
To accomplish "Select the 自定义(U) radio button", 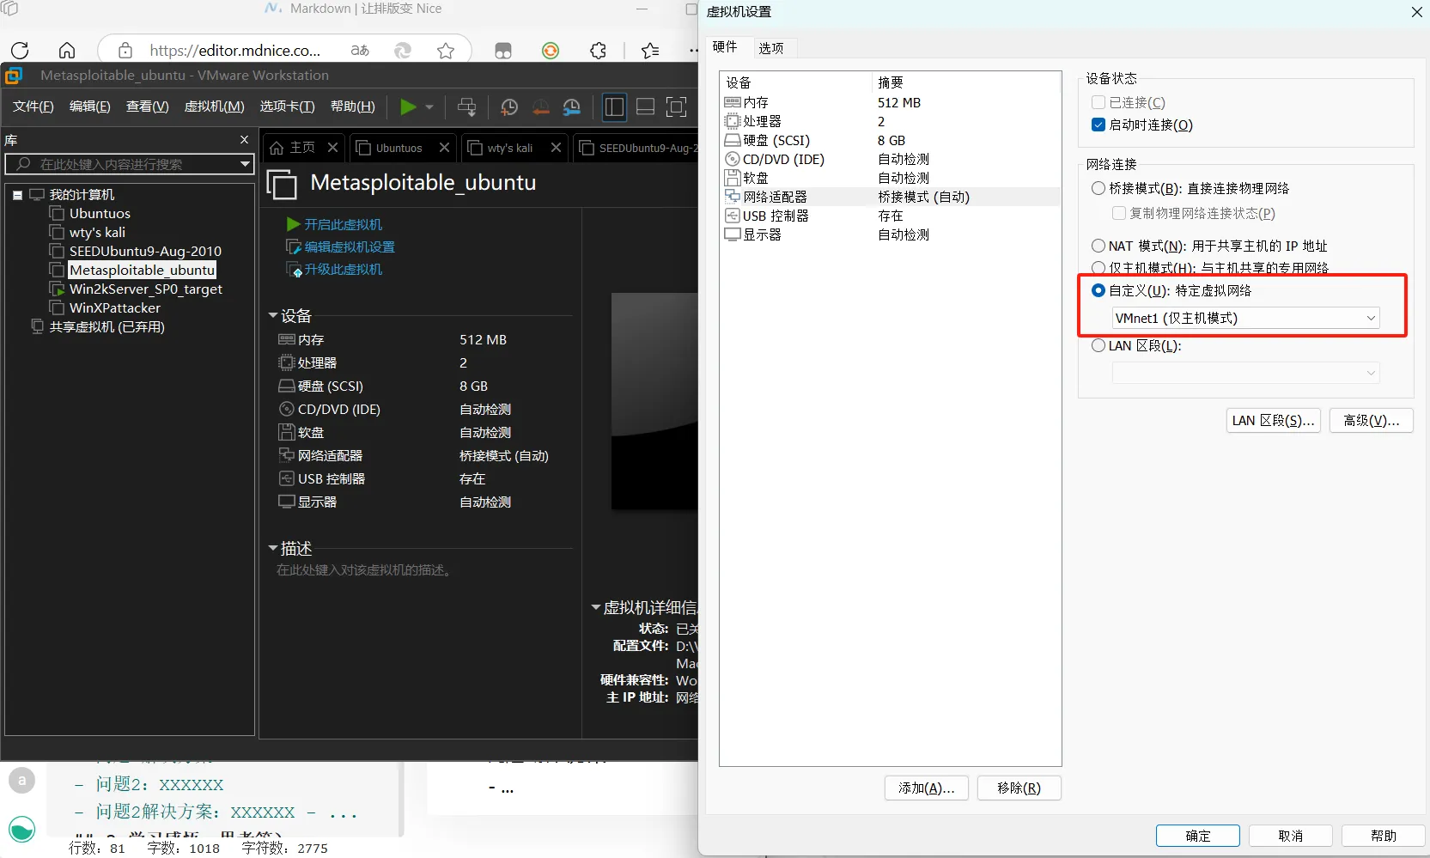I will [1098, 290].
